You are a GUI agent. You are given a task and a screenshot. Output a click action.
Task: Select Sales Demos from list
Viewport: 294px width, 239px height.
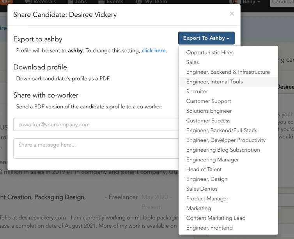[x=228, y=189]
